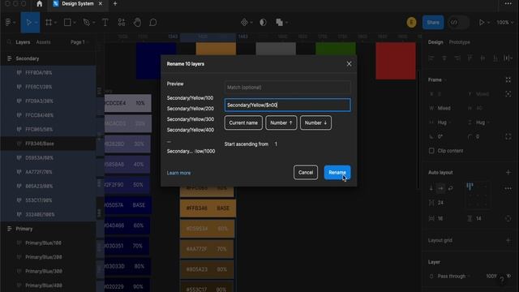This screenshot has width=519, height=292.
Task: Toggle layer visibility eye icon
Action: [x=508, y=276]
